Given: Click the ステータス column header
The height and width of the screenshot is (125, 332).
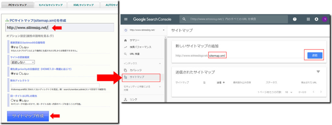Looking at the screenshot, I should coord(271,83).
